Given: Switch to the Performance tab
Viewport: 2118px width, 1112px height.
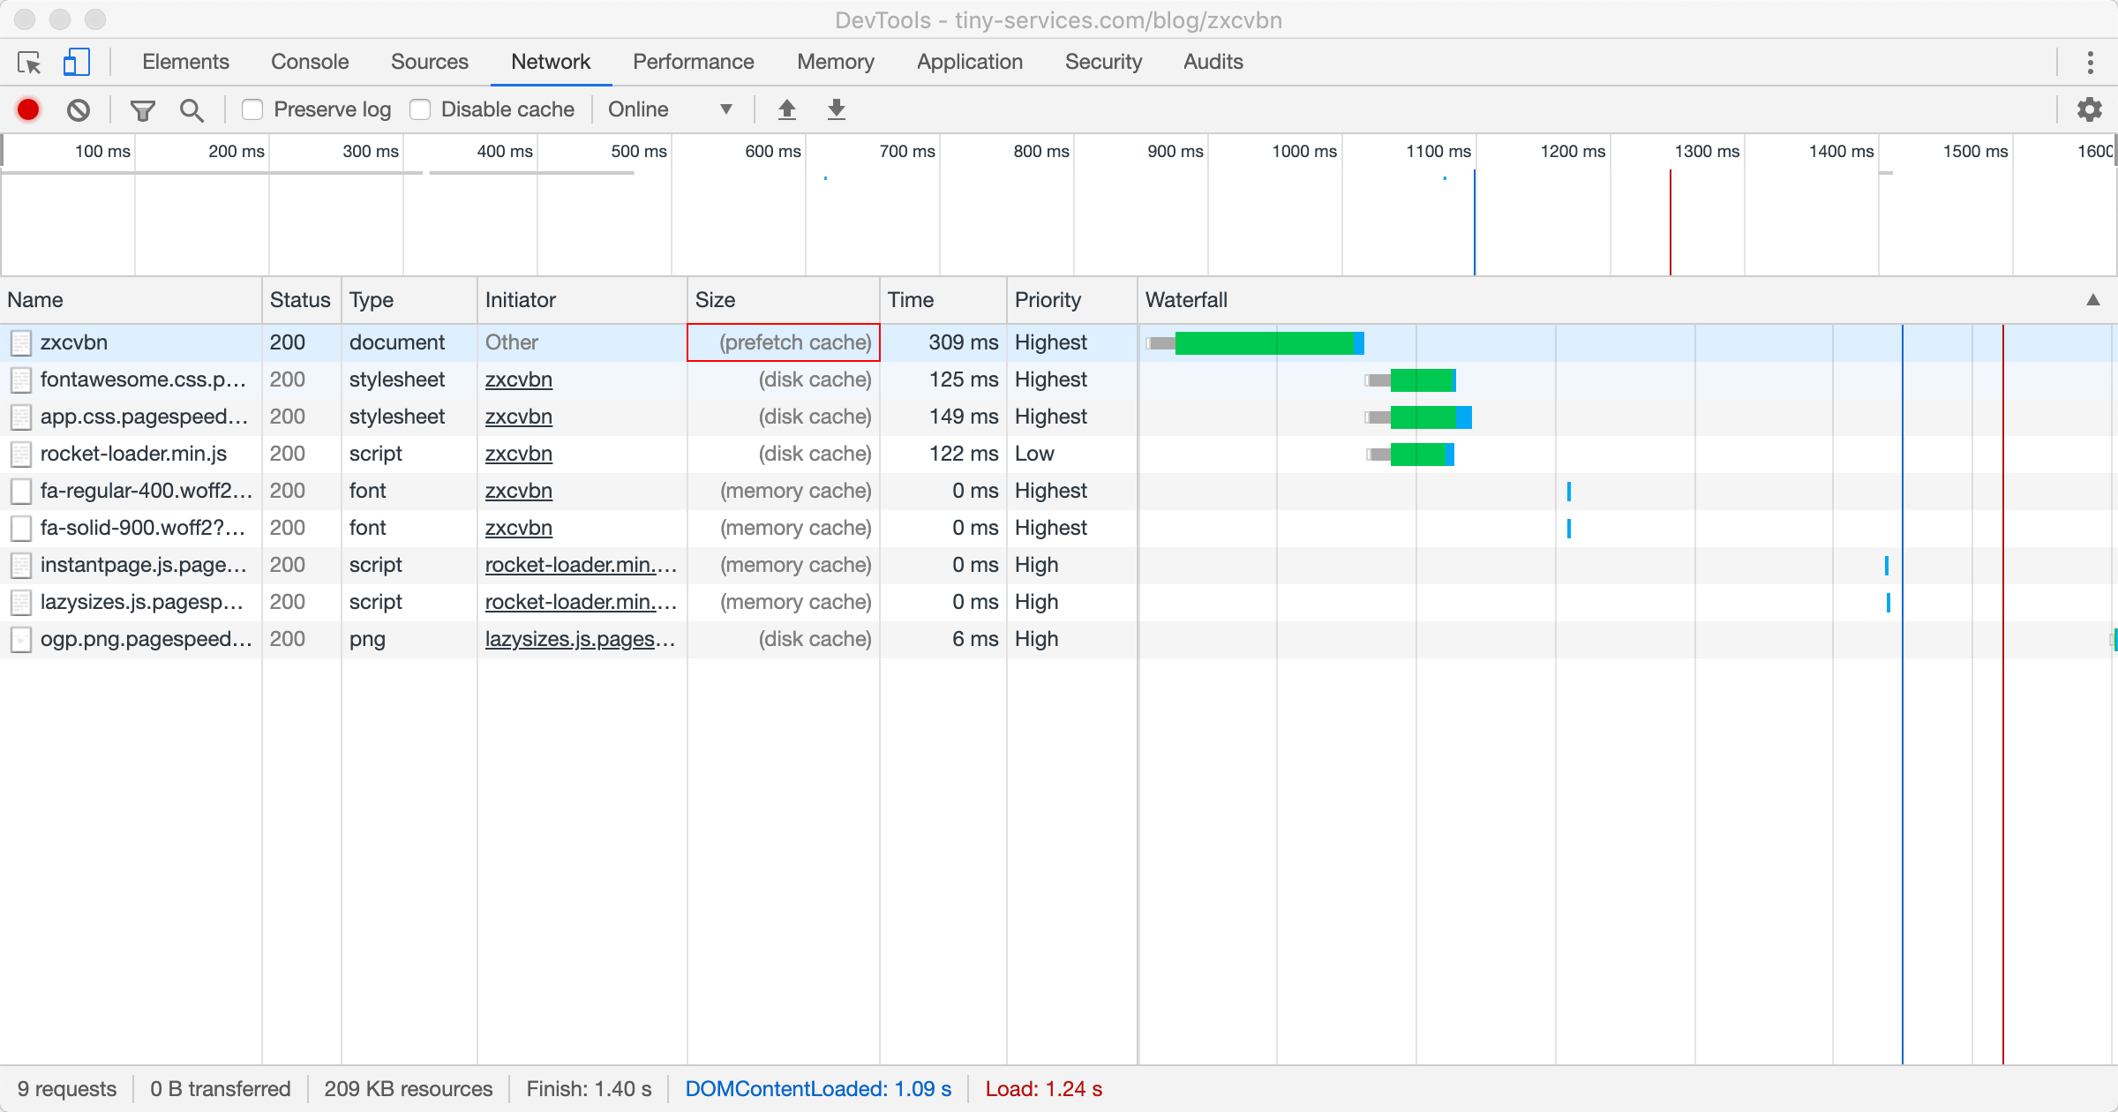Looking at the screenshot, I should click(693, 62).
